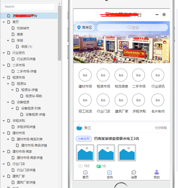Open the first post image thumbnail
The image size is (178, 188).
[85, 153]
